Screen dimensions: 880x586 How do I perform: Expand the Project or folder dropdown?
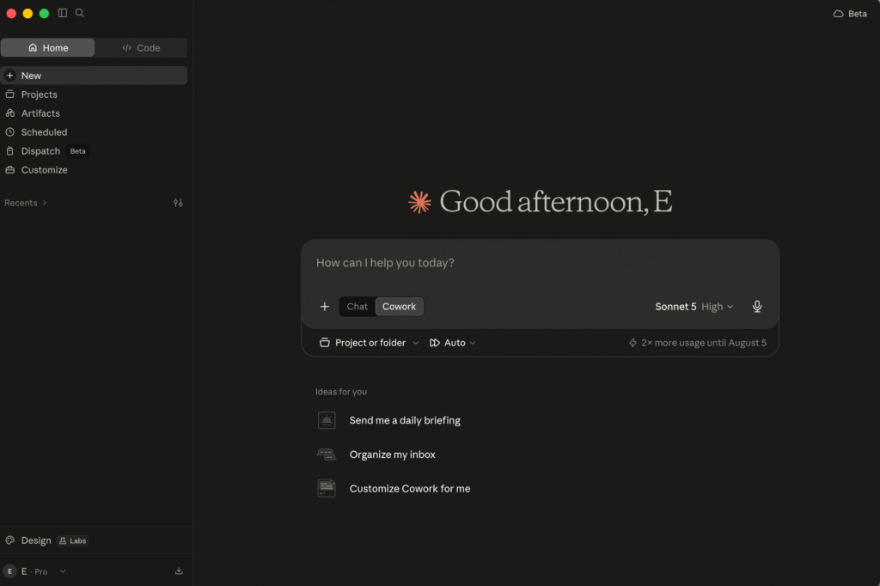click(x=369, y=342)
